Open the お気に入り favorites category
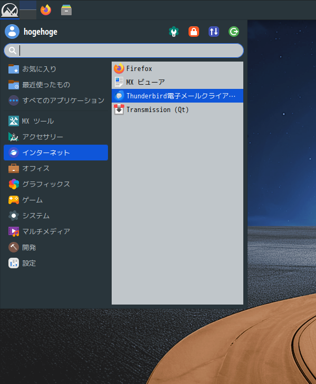Viewport: 316px width, 384px height. (56, 69)
